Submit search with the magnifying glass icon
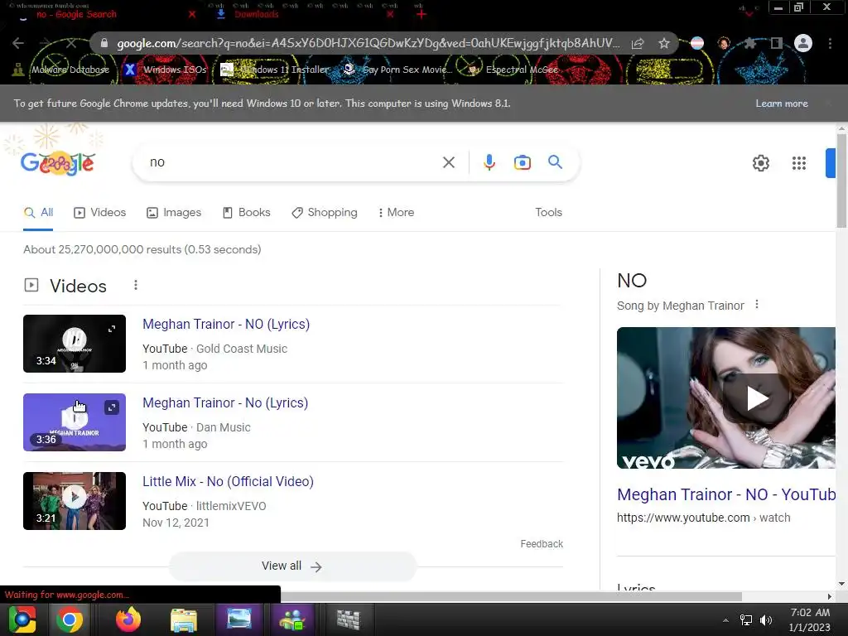848x636 pixels. 555,161
